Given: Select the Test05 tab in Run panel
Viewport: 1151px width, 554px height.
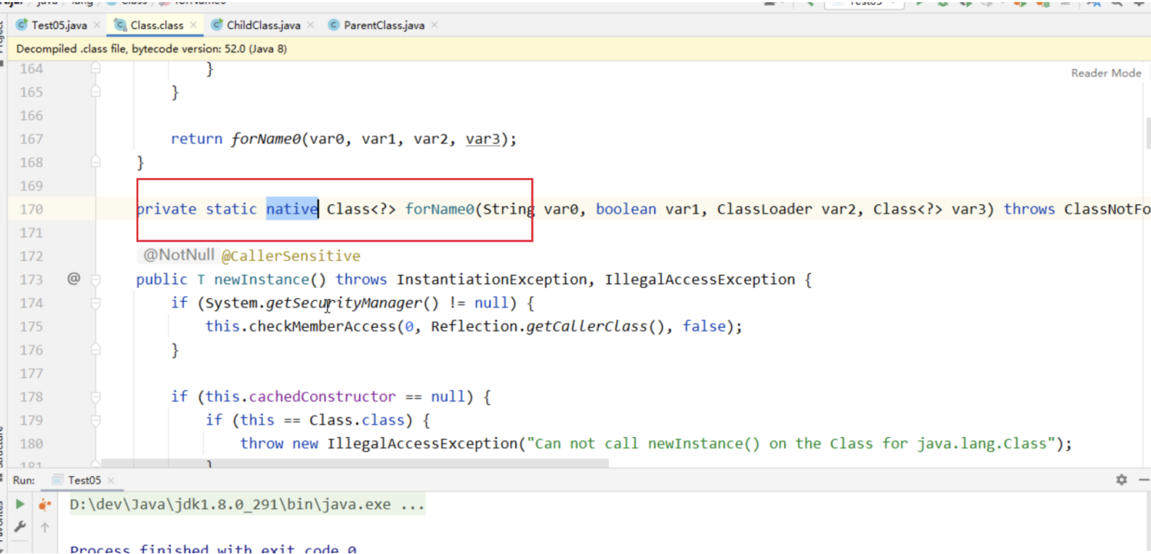Looking at the screenshot, I should [x=84, y=480].
